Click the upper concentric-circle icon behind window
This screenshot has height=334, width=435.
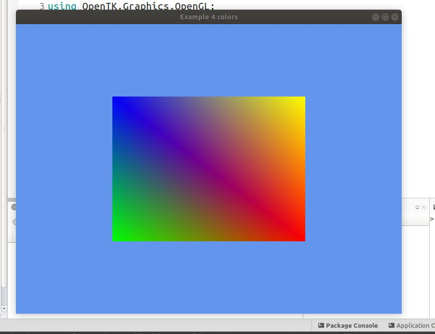click(14, 207)
